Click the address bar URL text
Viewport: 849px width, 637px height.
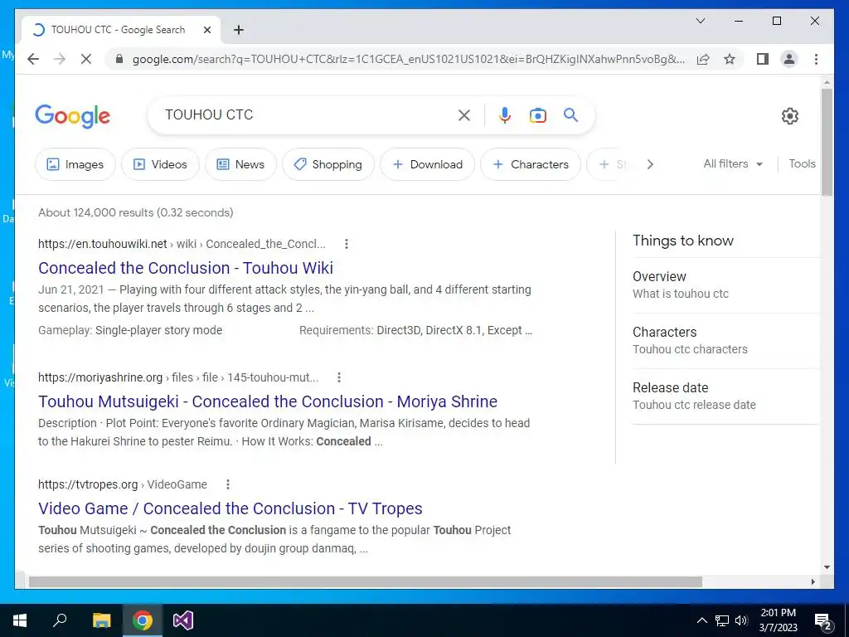[409, 59]
